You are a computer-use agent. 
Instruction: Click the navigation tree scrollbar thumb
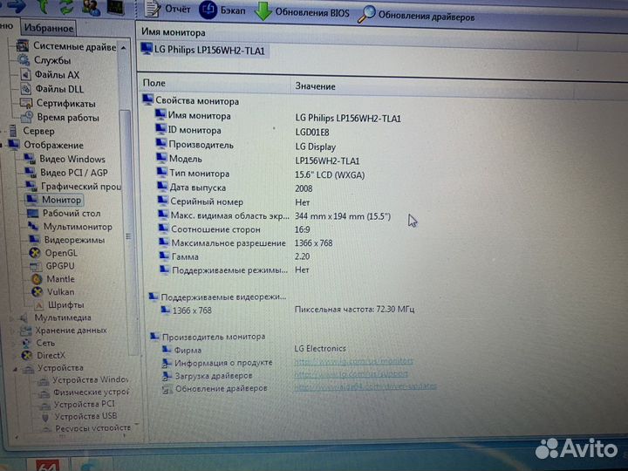click(x=127, y=232)
